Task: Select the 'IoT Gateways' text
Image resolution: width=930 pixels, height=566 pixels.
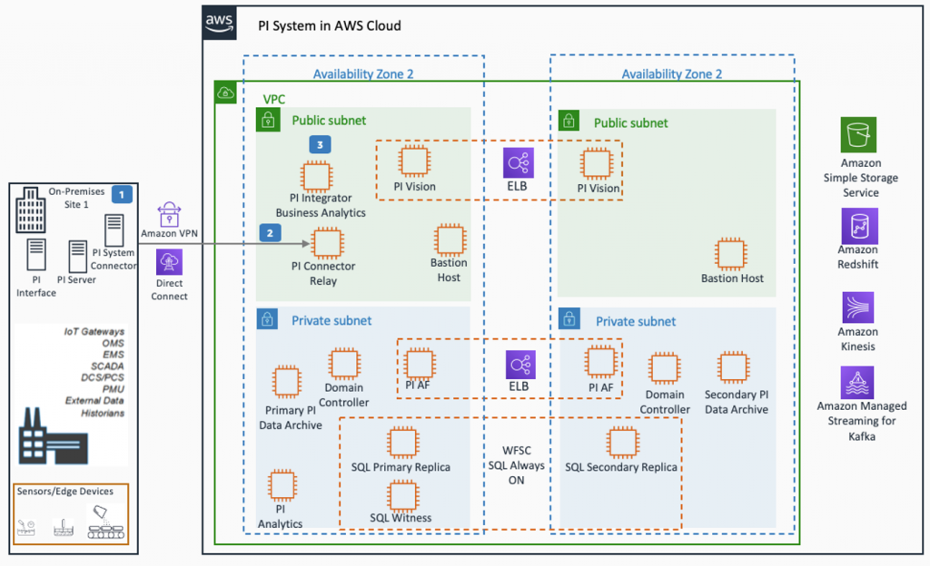Action: 94,332
